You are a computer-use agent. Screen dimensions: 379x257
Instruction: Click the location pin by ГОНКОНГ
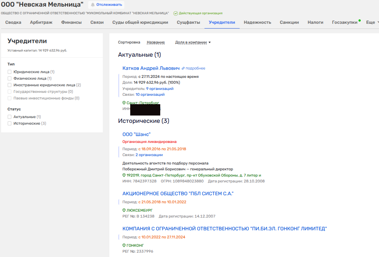click(x=124, y=245)
